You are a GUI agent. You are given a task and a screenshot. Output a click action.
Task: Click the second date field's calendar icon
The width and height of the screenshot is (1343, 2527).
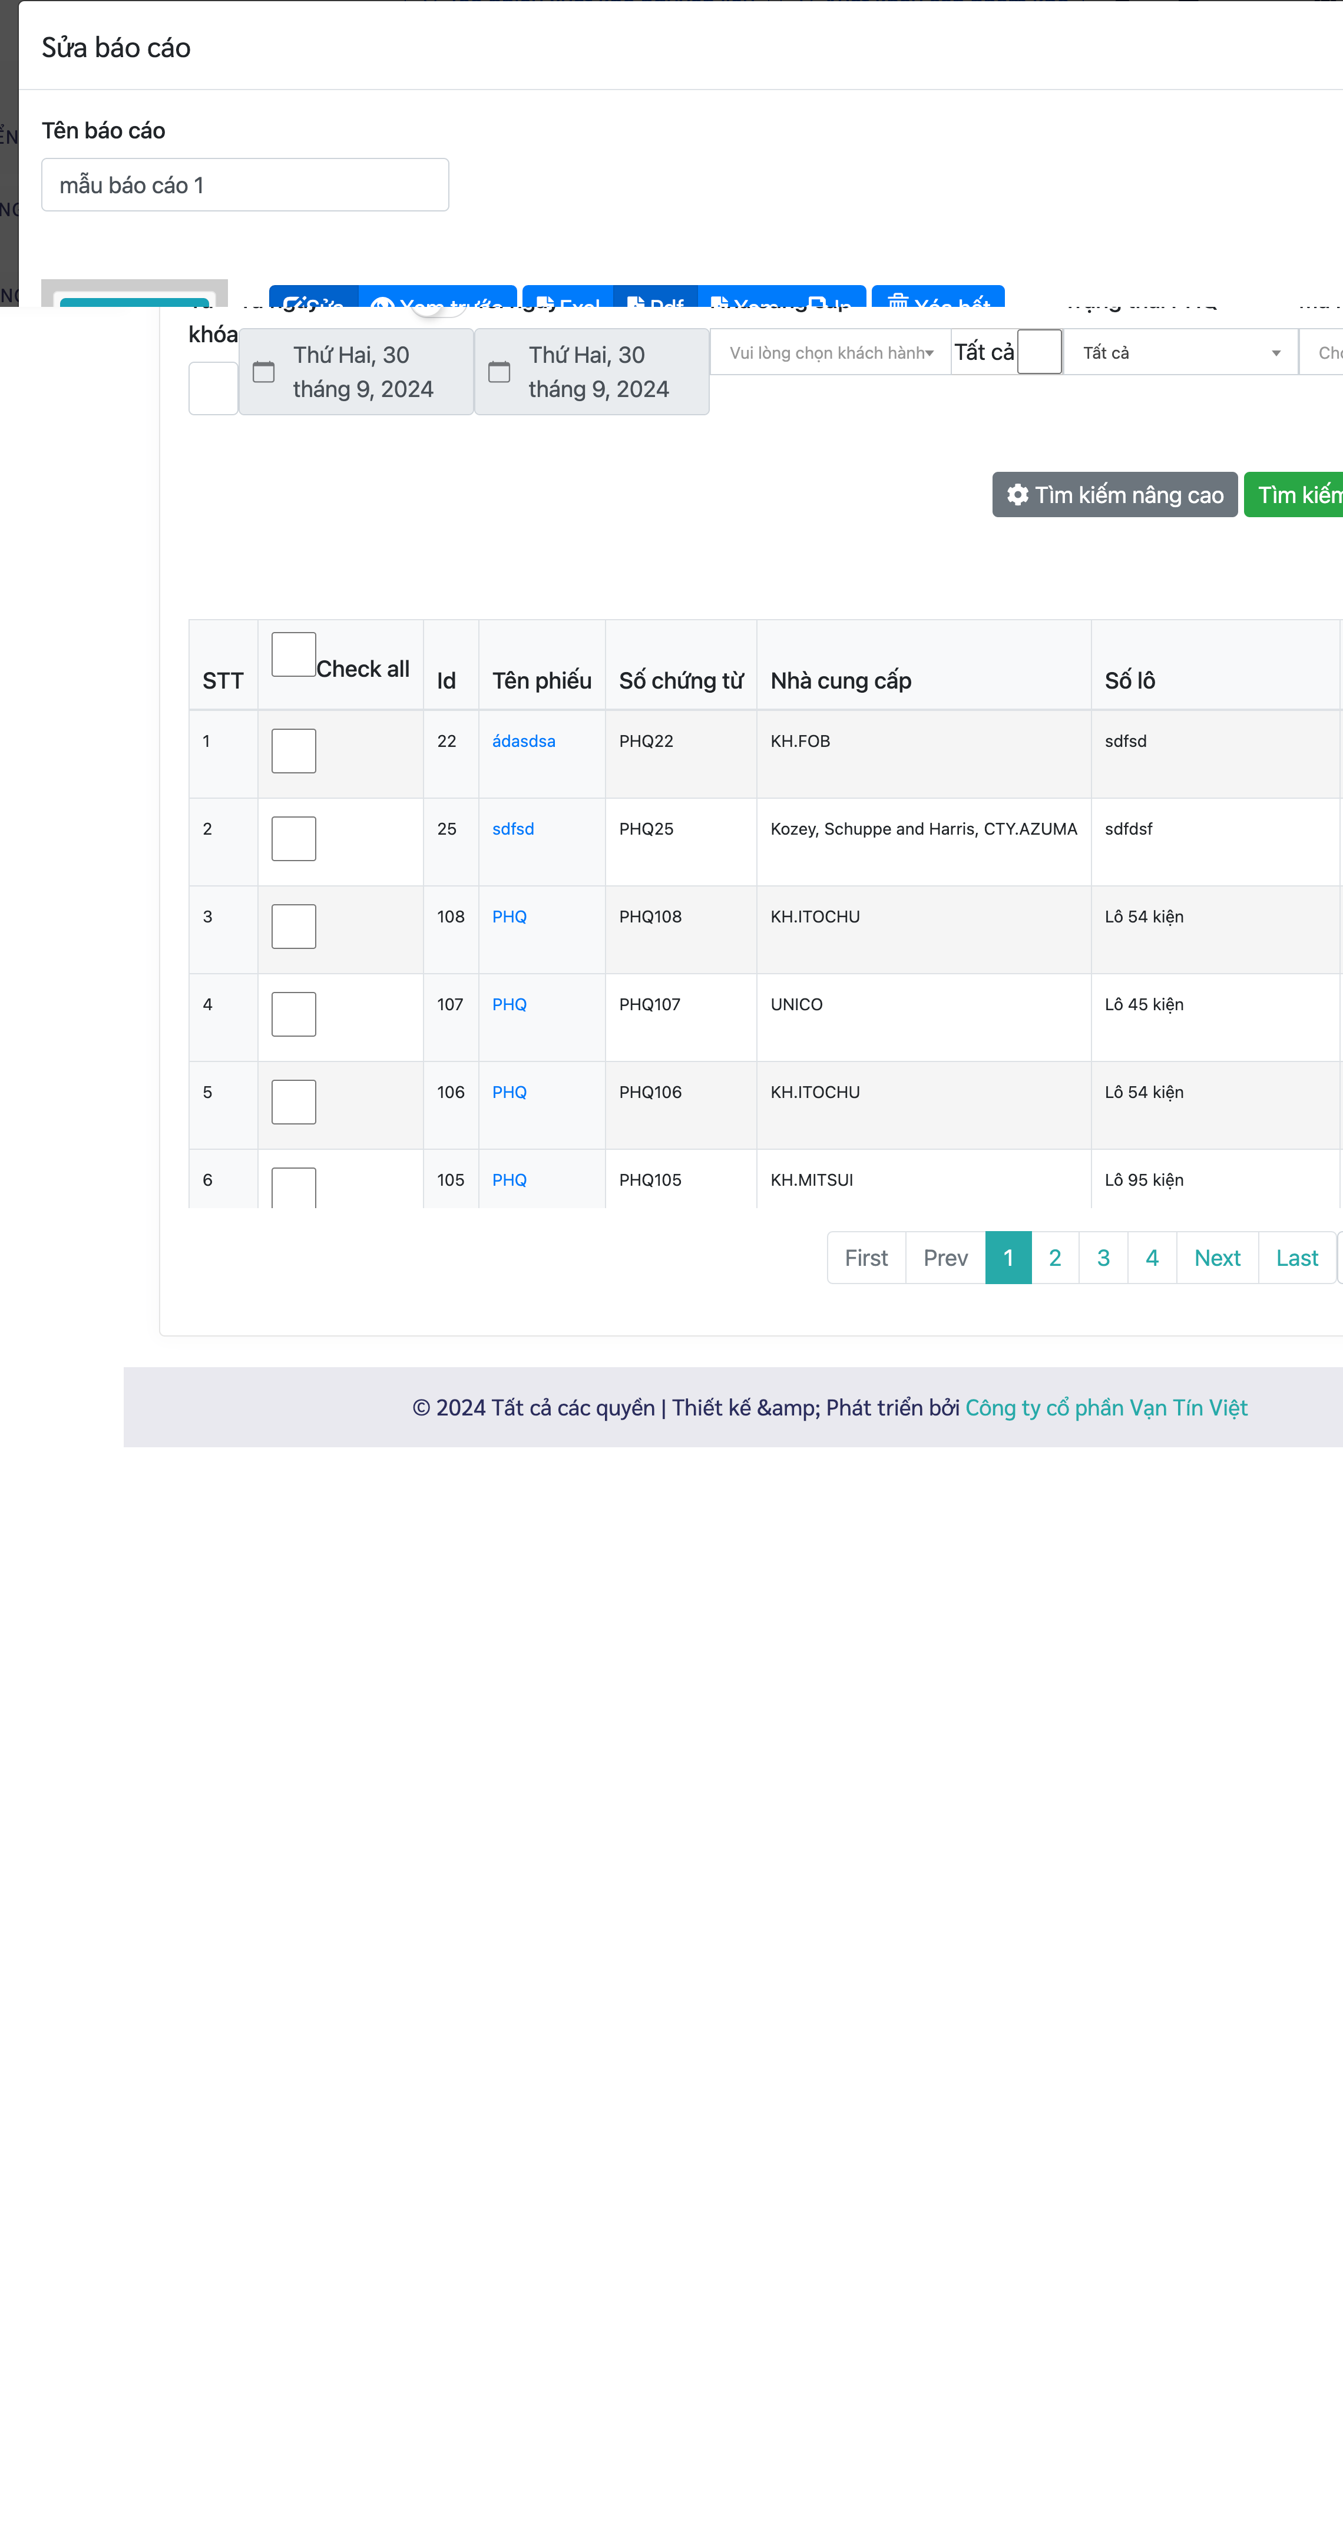[498, 372]
